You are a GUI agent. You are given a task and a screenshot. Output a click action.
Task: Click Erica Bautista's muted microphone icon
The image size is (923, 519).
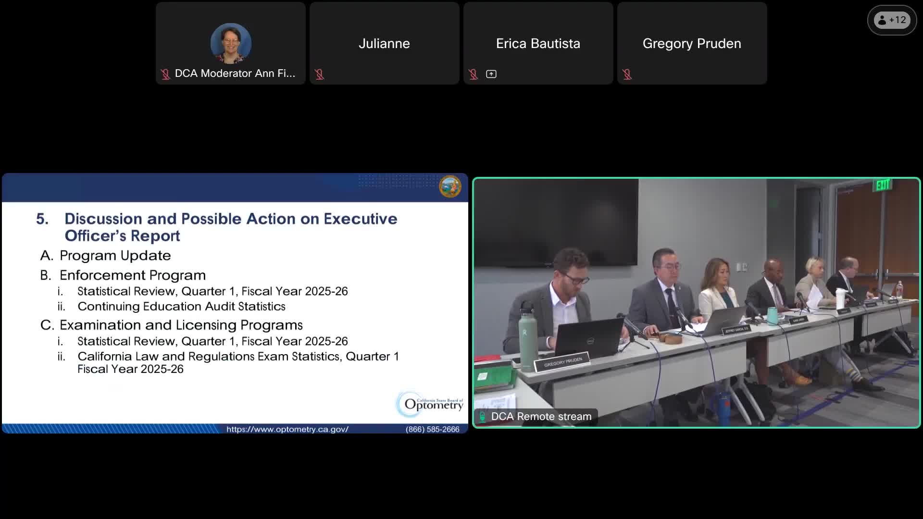coord(473,74)
